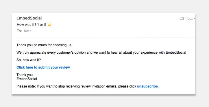The image size is (209, 107).
Task: Follow the unsubscribe link
Action: point(147,86)
